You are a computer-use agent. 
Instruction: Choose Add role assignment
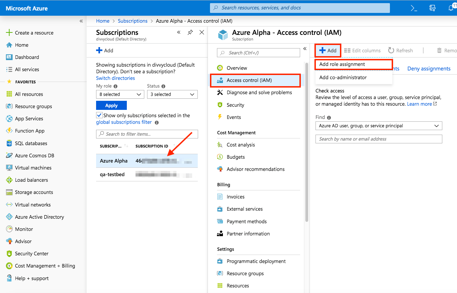point(354,64)
